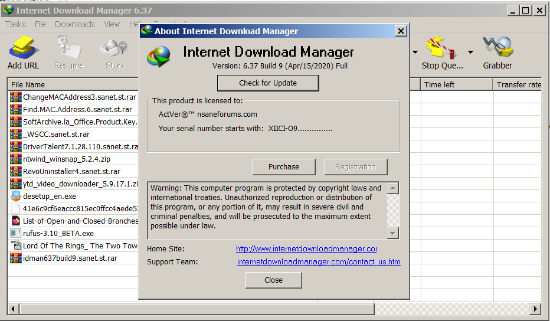Image resolution: width=550 pixels, height=321 pixels.
Task: Select rufus-3.10_BETA.exe file name
Action: tap(58, 233)
